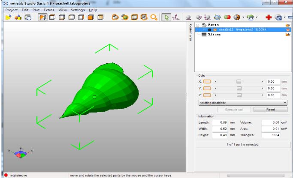The height and width of the screenshot is (178, 293).
Task: Click the open project folder icon
Action: pyautogui.click(x=8, y=18)
